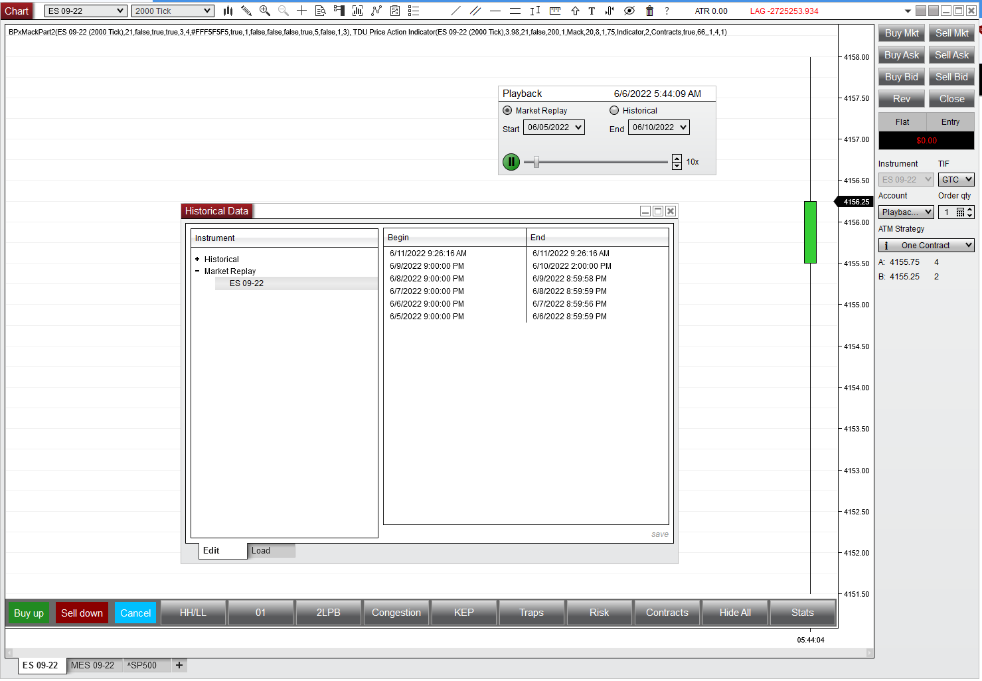This screenshot has height=681, width=982.
Task: Click the green Buy up button
Action: pyautogui.click(x=29, y=613)
